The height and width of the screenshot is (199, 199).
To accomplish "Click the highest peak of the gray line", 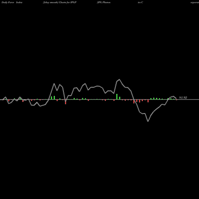I will pyautogui.click(x=119, y=80).
